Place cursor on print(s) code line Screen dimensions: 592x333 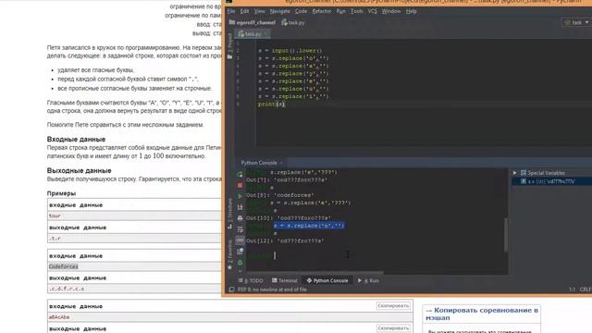[271, 104]
